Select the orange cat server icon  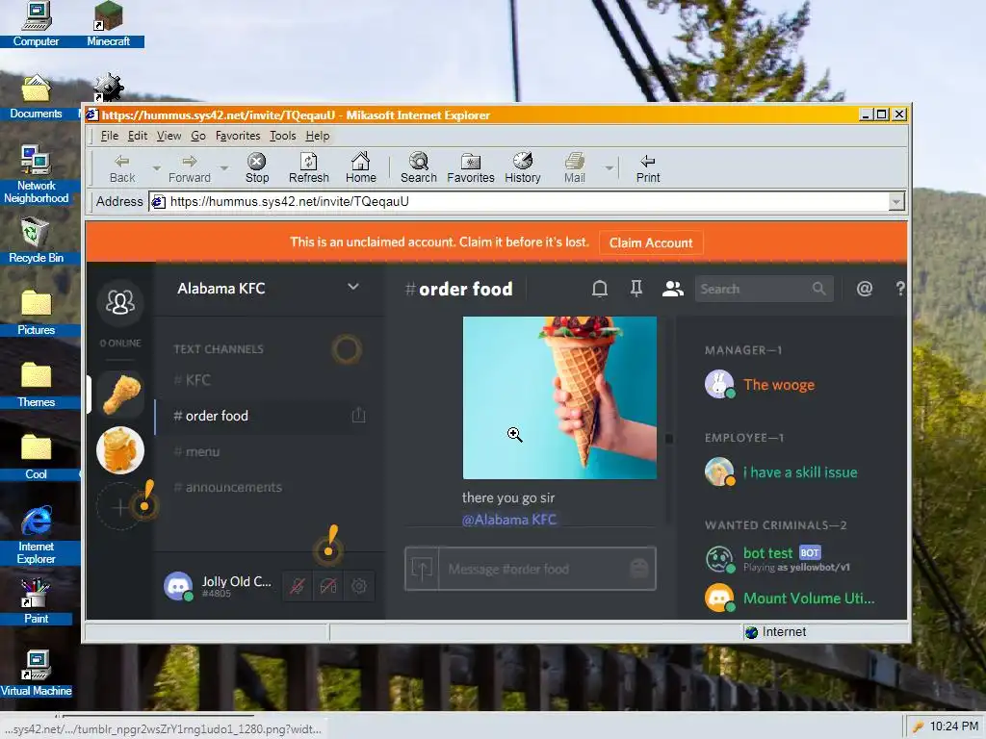120,450
